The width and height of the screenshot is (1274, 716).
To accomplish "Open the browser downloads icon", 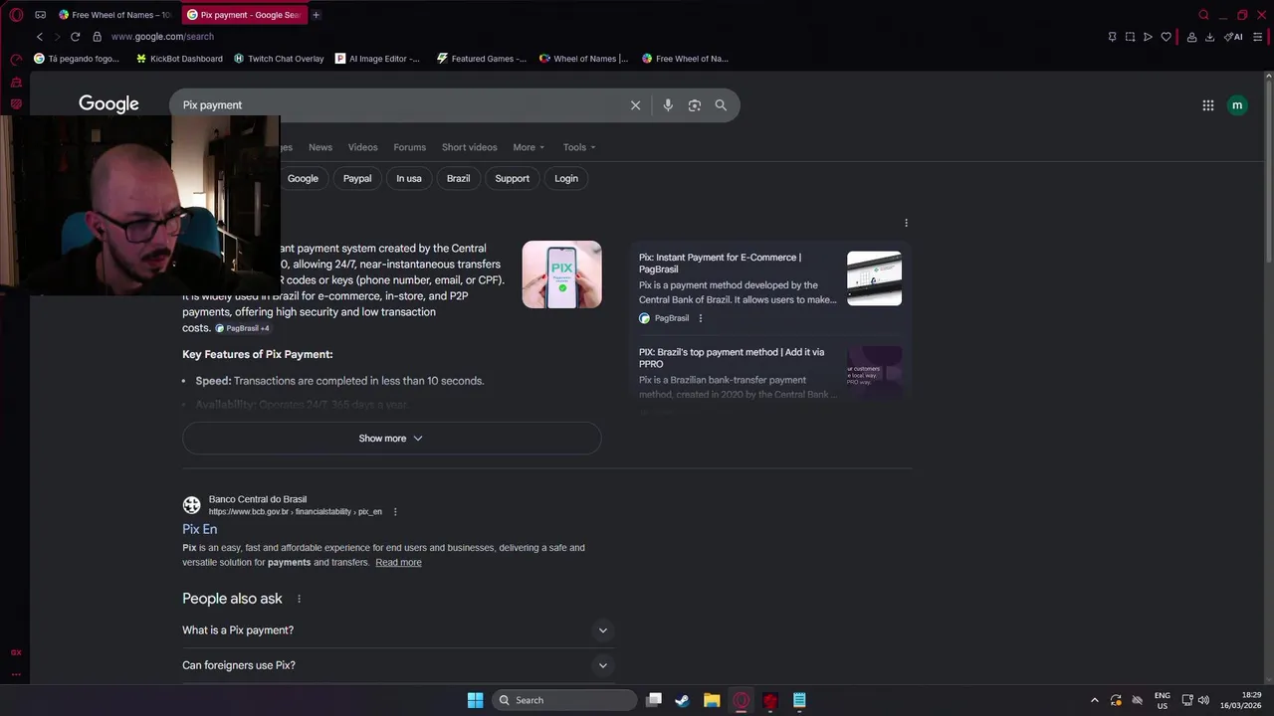I will 1209,37.
